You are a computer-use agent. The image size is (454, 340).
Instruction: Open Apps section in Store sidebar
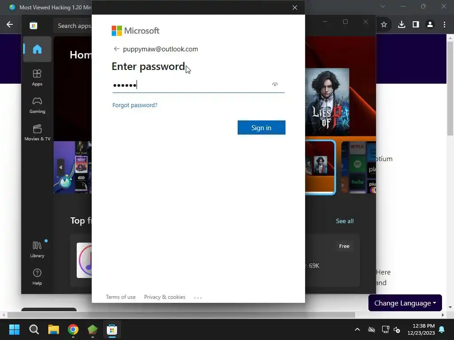click(x=37, y=78)
